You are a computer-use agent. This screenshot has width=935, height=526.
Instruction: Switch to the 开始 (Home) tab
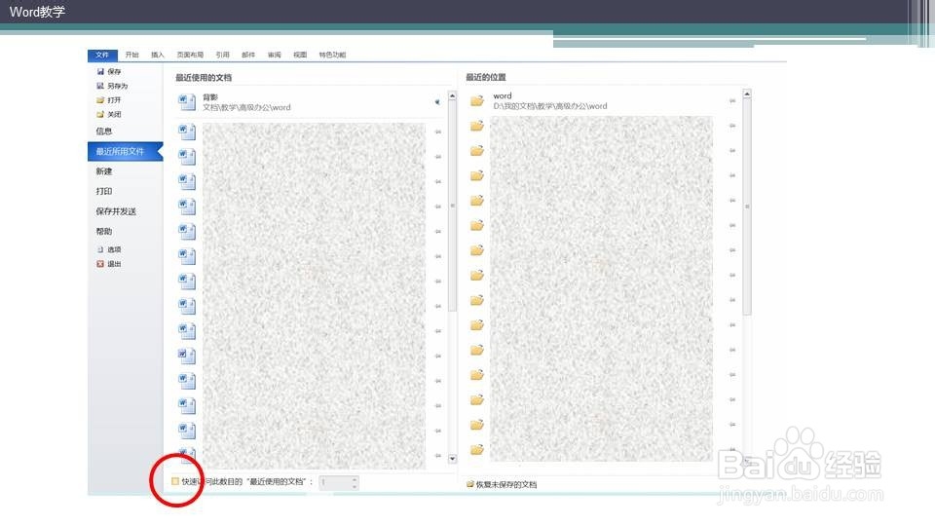coord(131,55)
